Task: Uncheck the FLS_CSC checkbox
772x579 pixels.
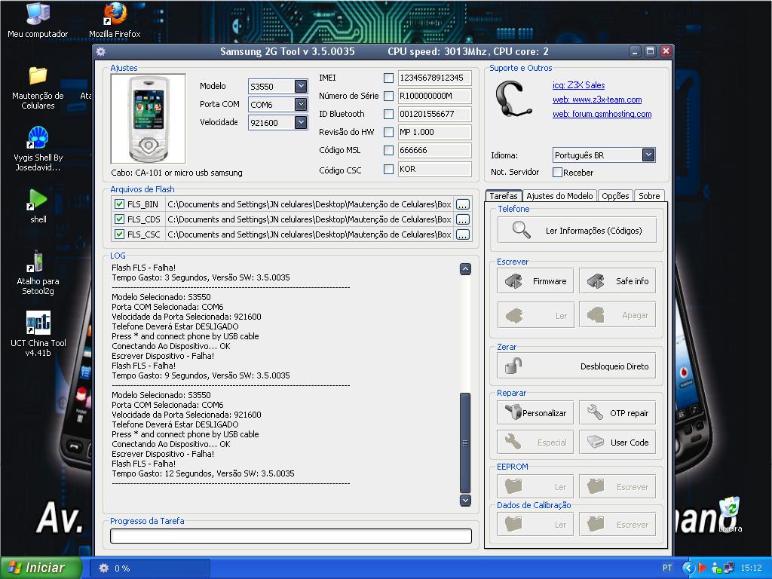Action: [x=119, y=234]
